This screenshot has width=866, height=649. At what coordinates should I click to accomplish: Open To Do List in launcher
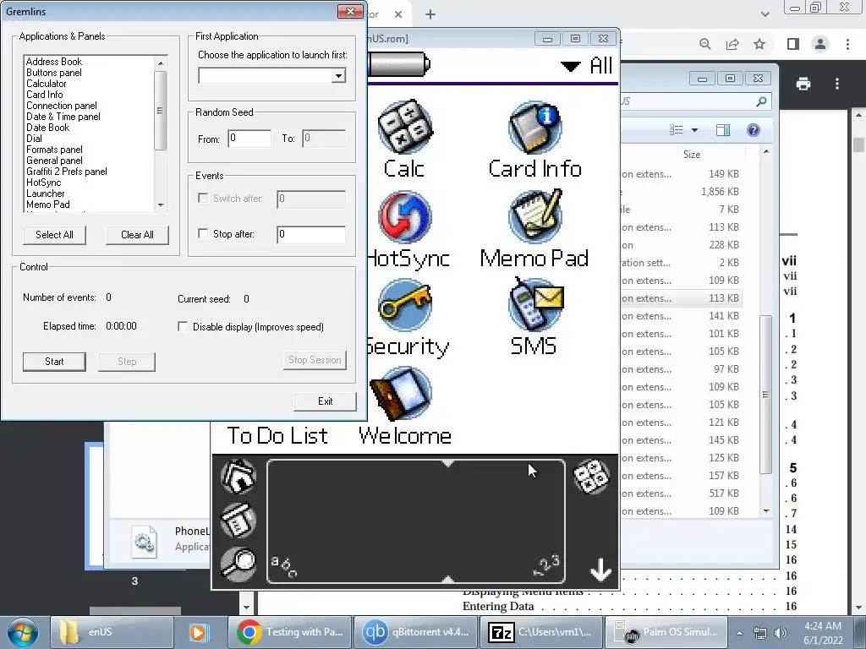tap(277, 435)
